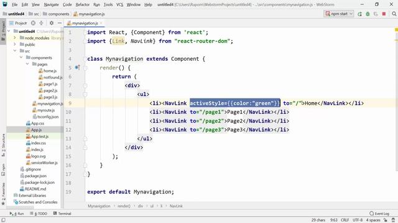Select home.js in the project tree
The width and height of the screenshot is (398, 223).
tap(50, 71)
